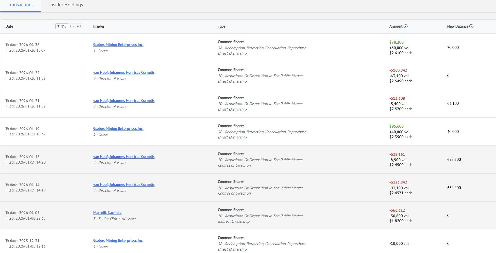Viewport: 496px width, 253px height.
Task: Open van Hoof link for 2026-01-22 transaction
Action: 124,73
